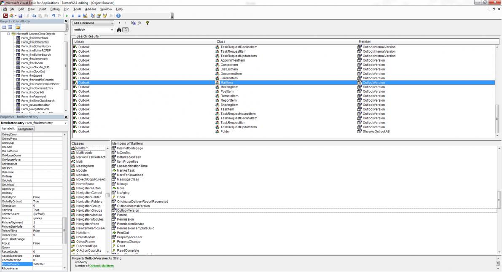Click Go Back arrow in Object Browser
The height and width of the screenshot is (272, 502).
(x=119, y=23)
